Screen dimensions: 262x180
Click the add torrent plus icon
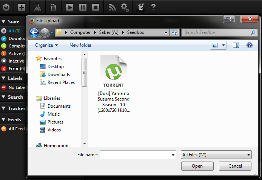click(x=22, y=7)
